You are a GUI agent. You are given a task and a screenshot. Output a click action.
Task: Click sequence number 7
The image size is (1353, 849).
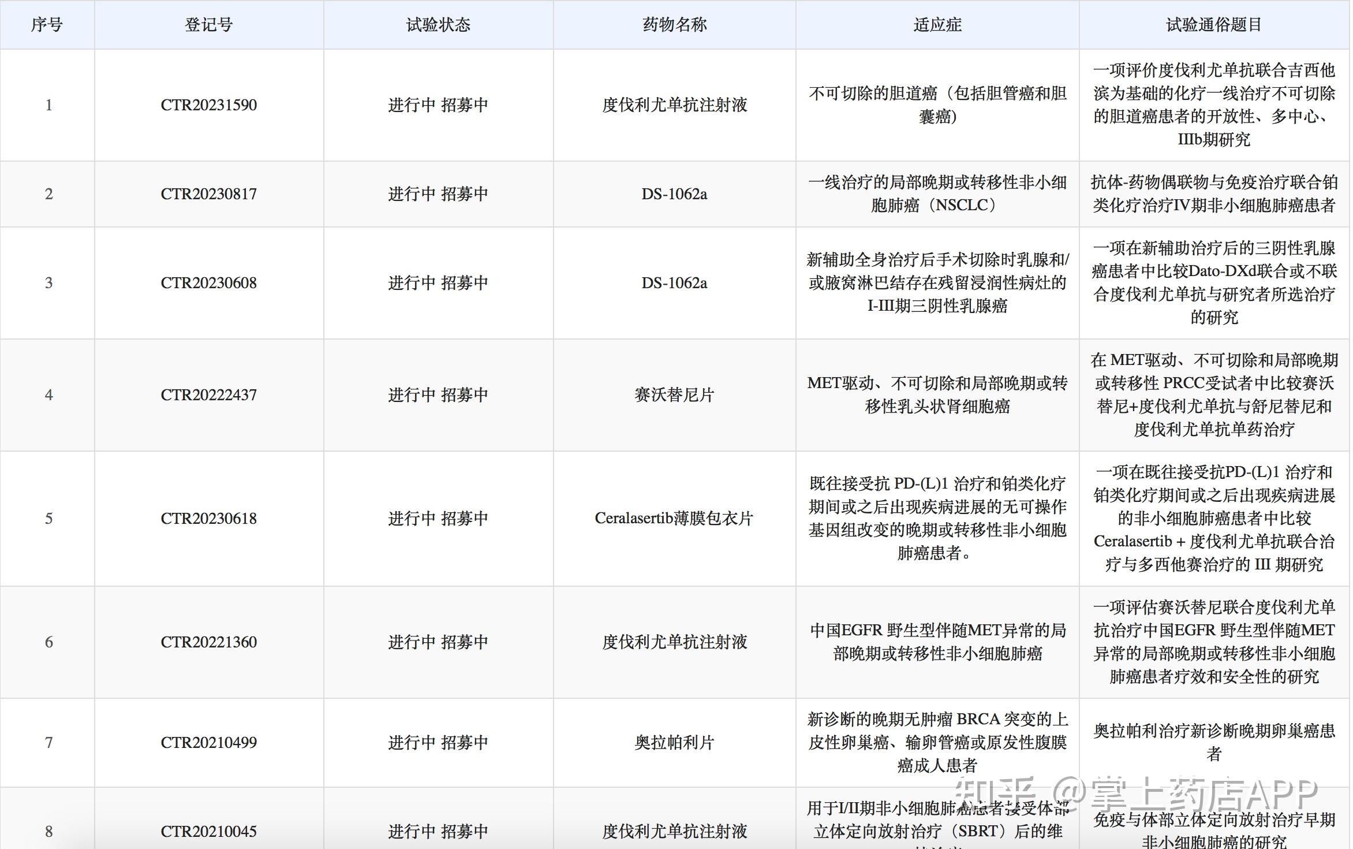(48, 743)
